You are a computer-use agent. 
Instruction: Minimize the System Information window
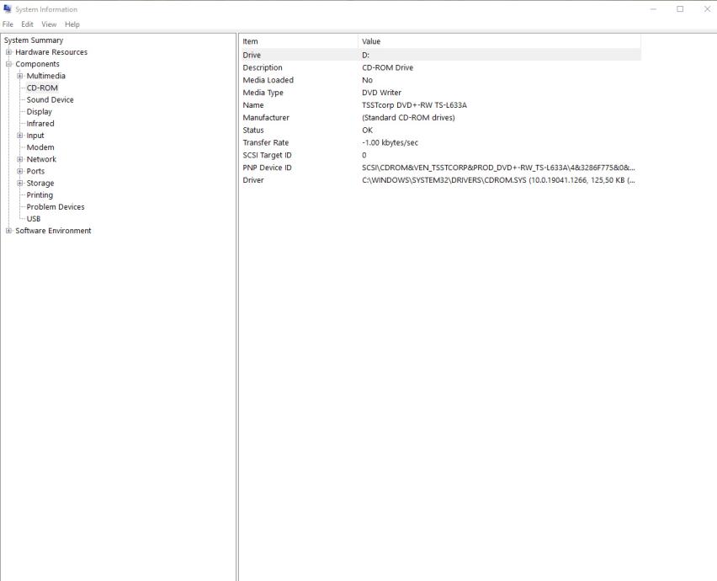pos(653,9)
